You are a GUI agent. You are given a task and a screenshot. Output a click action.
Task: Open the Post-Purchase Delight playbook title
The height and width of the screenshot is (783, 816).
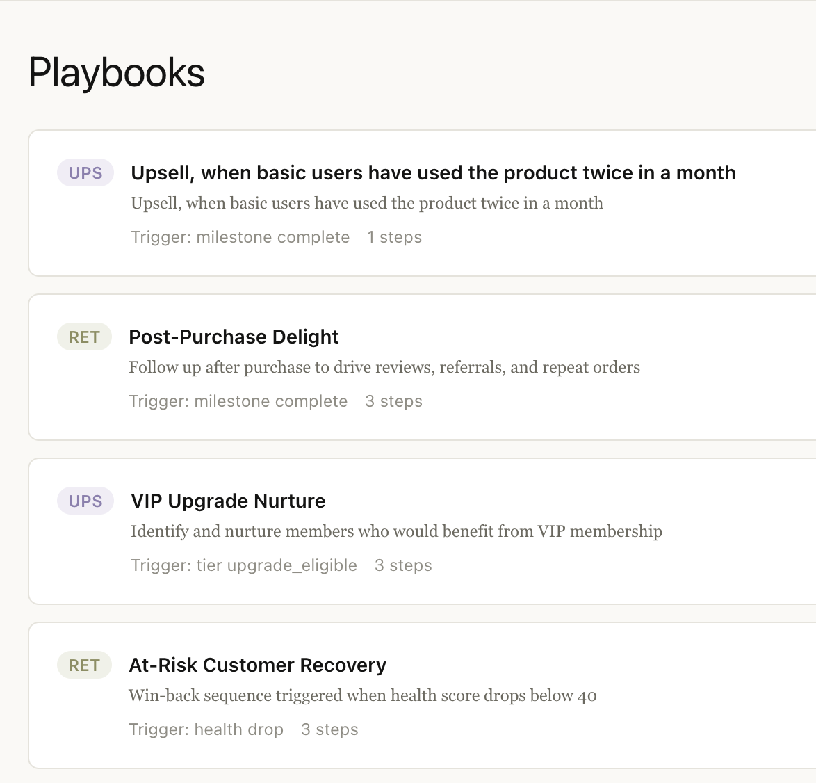[234, 337]
